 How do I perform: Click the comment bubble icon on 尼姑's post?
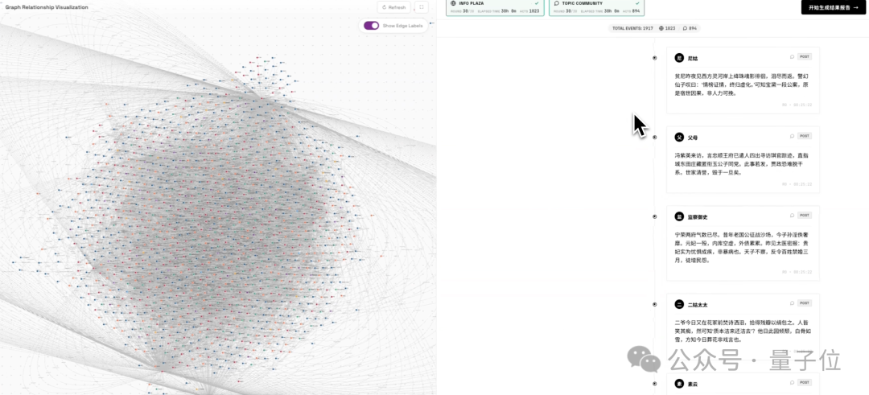[792, 56]
